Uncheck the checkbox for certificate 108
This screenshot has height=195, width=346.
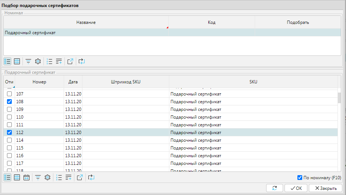coord(10,102)
